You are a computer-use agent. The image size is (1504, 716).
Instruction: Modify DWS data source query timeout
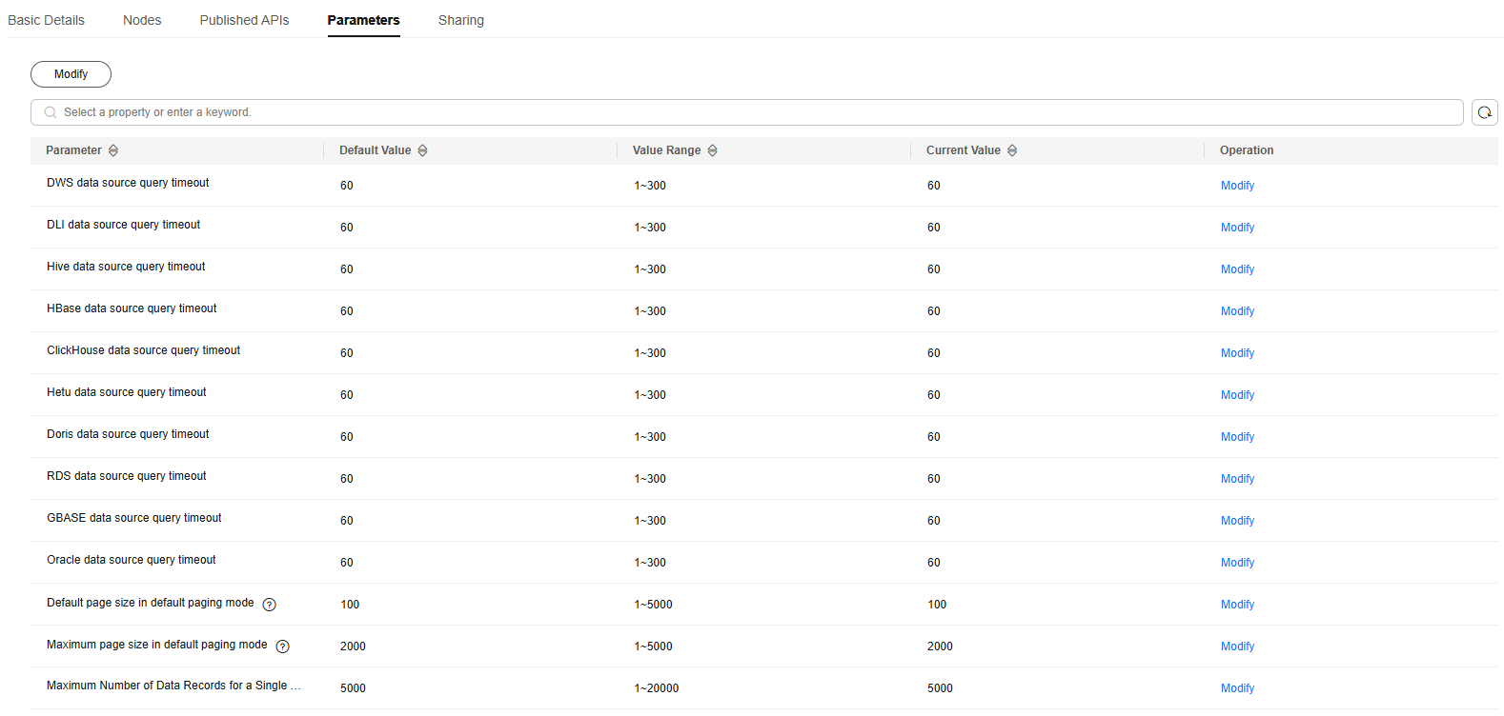[1237, 186]
